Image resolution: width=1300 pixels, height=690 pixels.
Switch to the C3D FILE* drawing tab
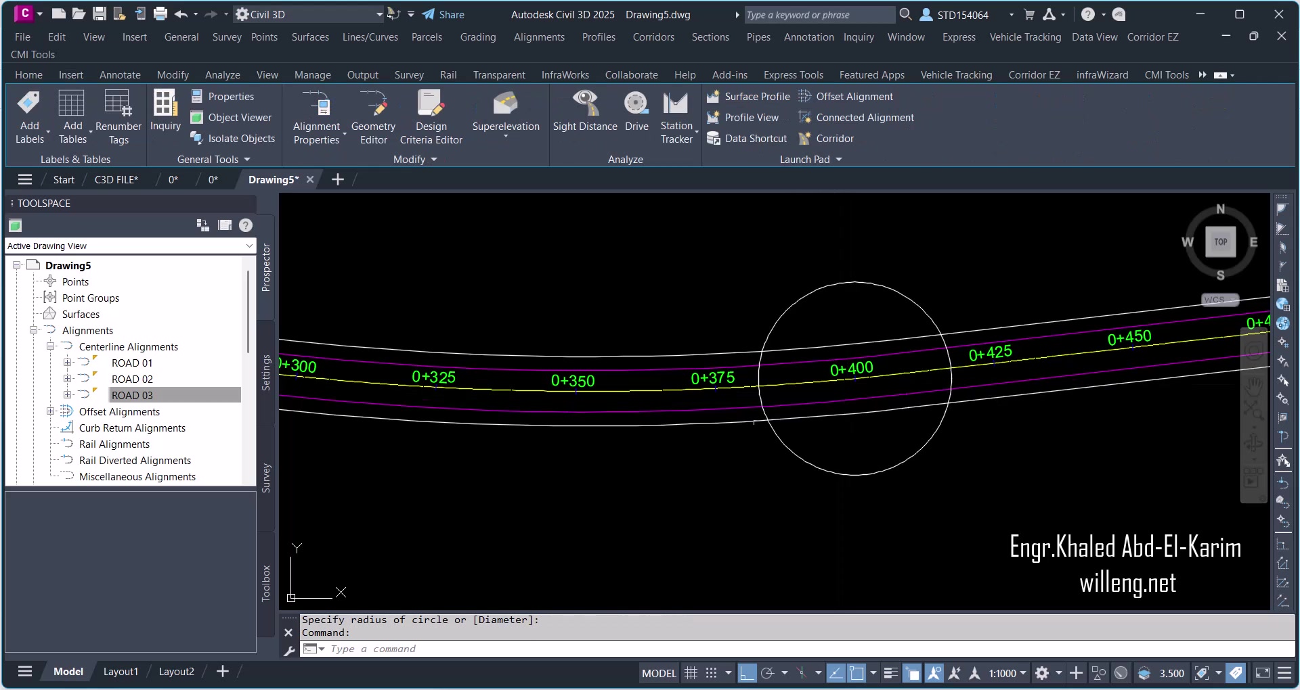pos(116,179)
